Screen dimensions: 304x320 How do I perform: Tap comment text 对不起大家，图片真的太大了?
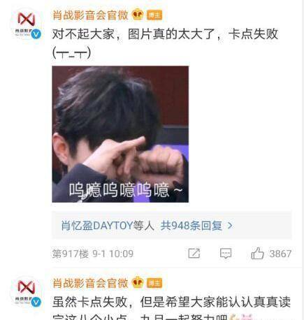point(133,34)
